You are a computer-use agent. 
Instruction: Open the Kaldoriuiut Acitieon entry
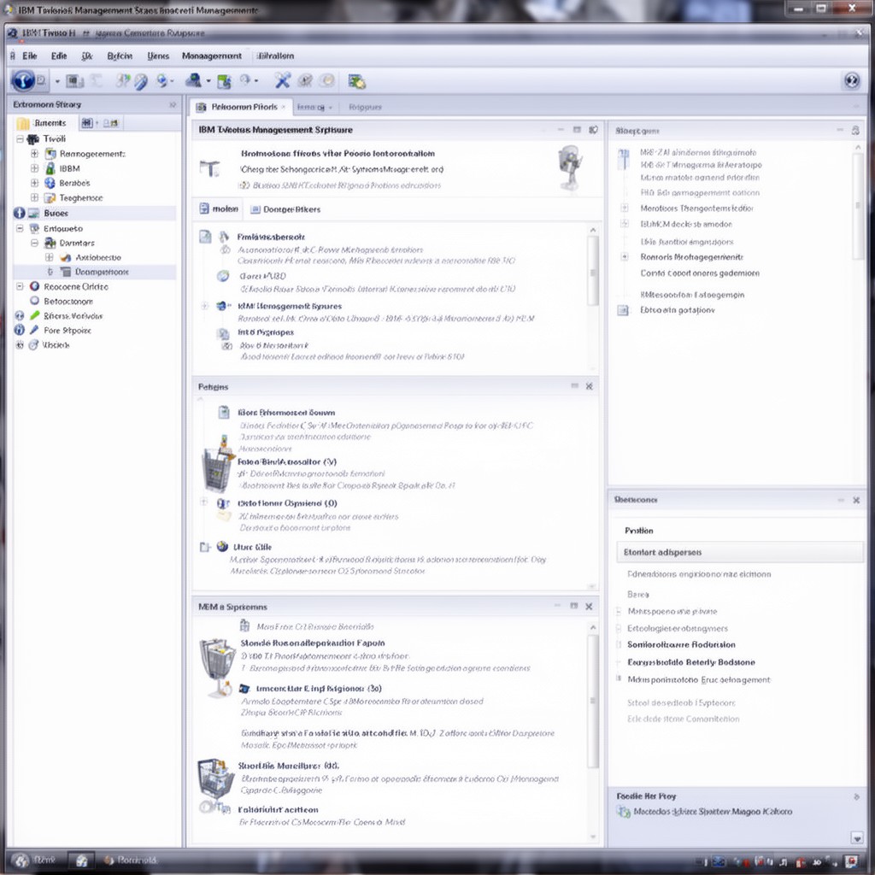[278, 809]
